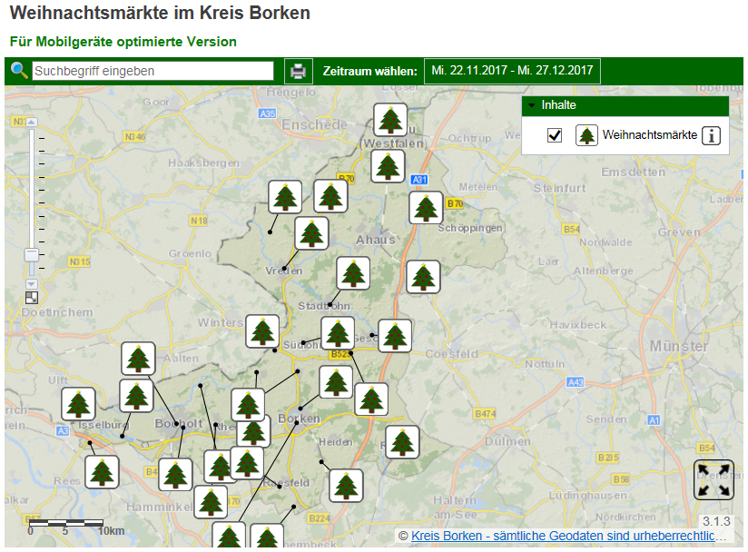Open Weihnachtsmärkte layer info icon
Viewport: 748px width, 552px height.
[711, 135]
